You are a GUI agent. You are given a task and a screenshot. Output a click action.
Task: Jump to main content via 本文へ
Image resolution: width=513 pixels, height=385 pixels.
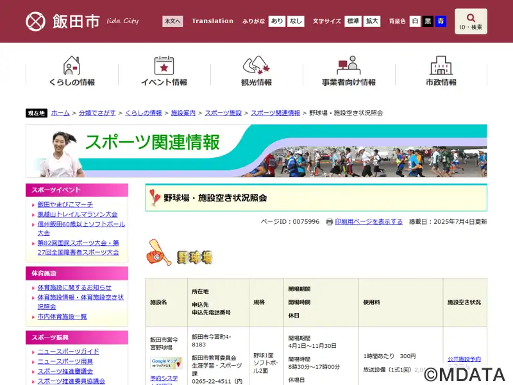[173, 21]
